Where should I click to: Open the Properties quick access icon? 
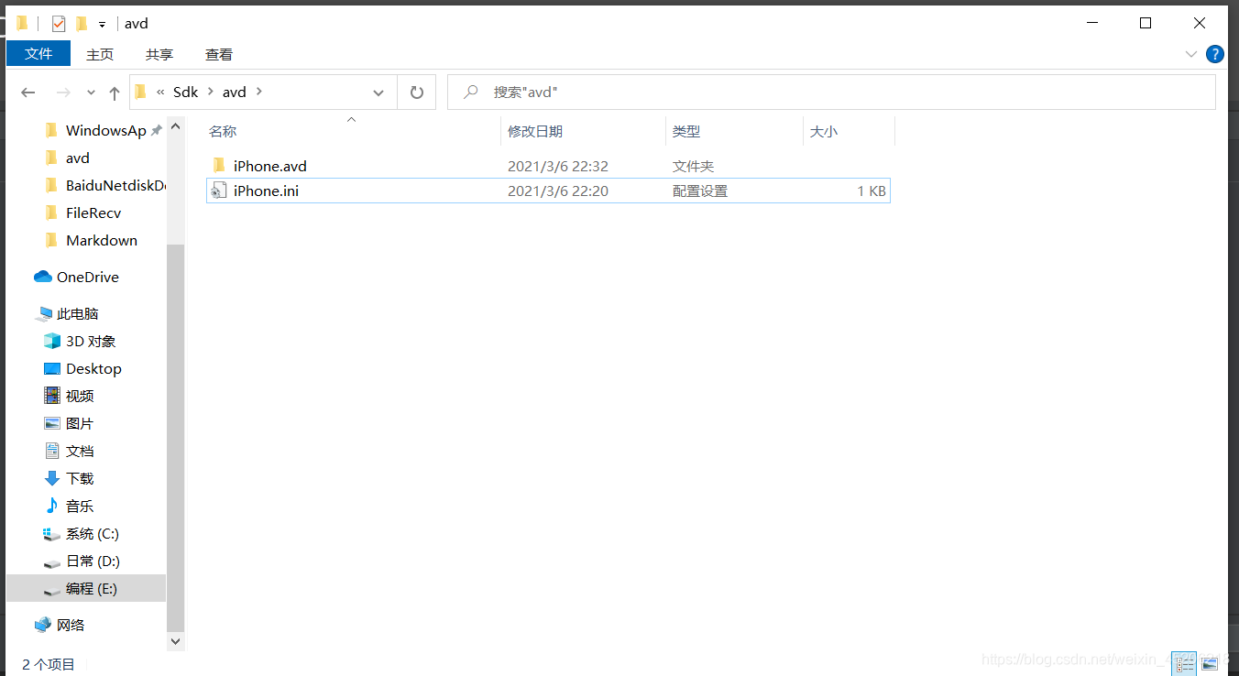point(59,23)
